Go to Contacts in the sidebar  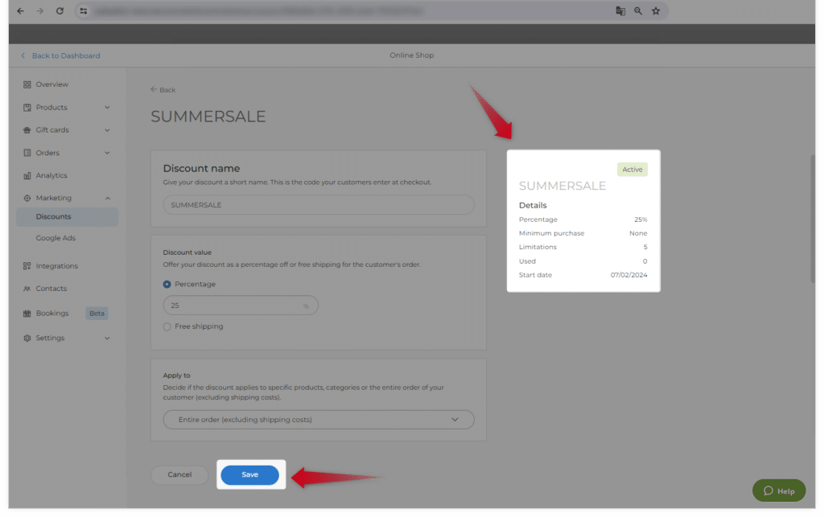coord(51,289)
